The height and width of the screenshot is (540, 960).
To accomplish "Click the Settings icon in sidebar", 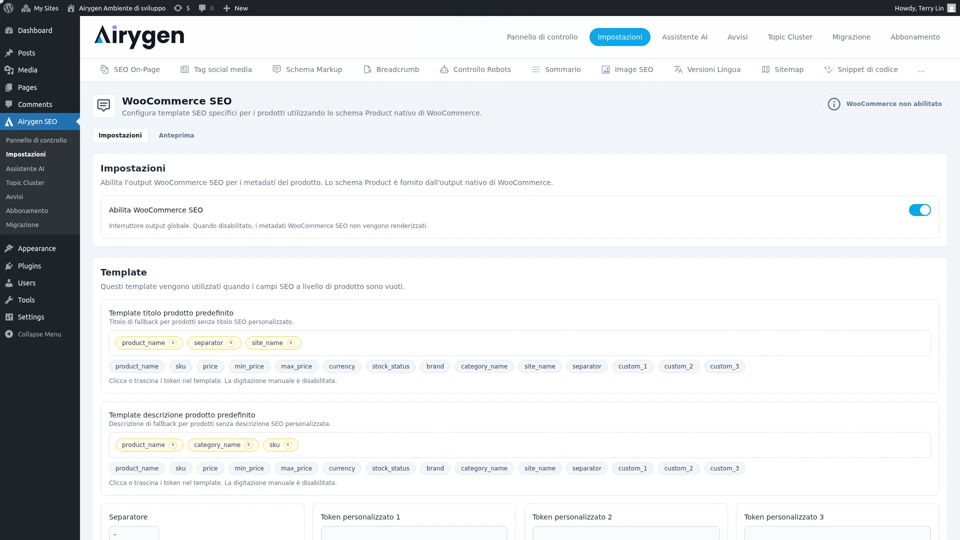I will click(x=9, y=317).
